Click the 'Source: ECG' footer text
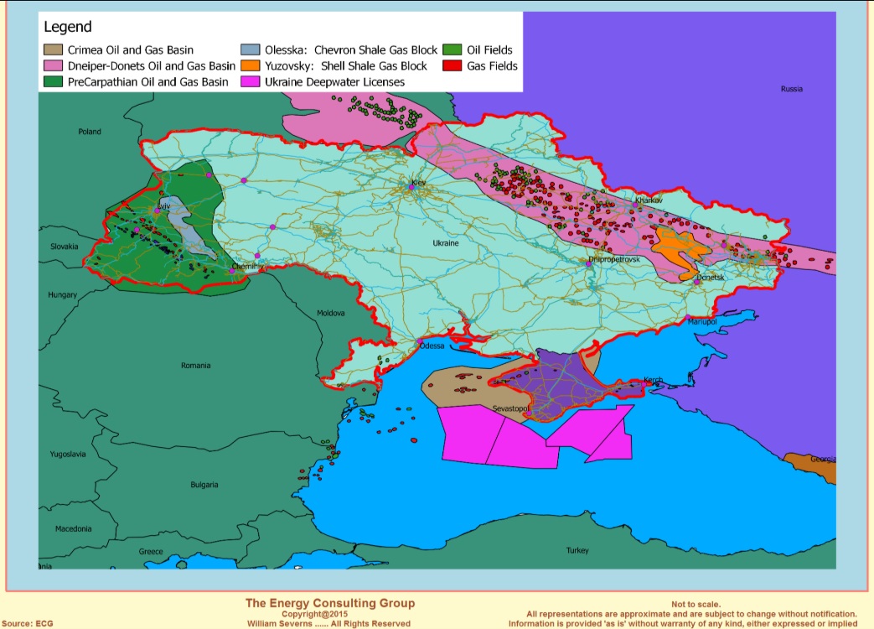Screen dimensions: 874x629 (28, 623)
